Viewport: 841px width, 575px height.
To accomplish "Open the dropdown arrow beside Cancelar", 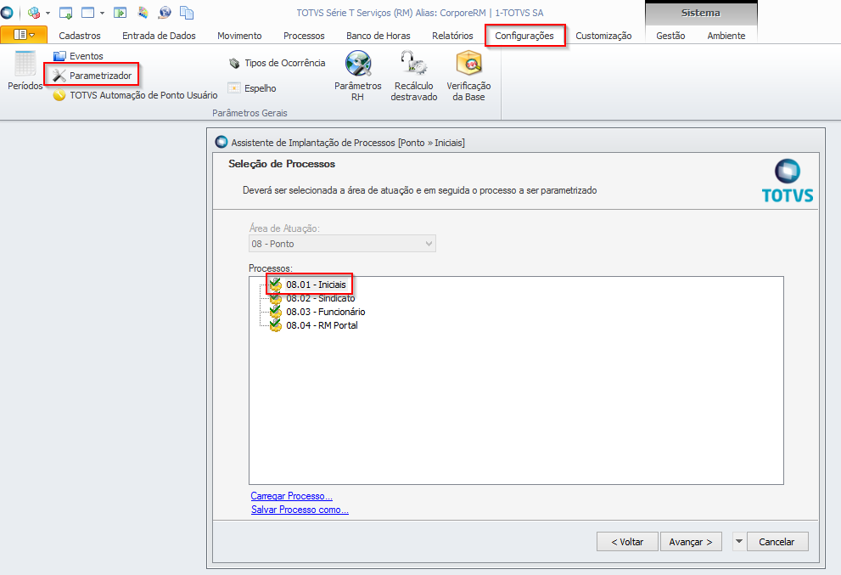I will pyautogui.click(x=738, y=541).
